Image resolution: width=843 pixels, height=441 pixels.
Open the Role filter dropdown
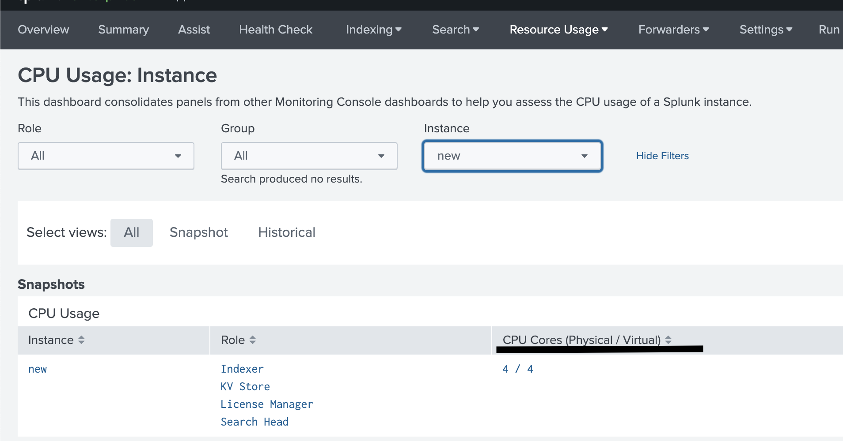(x=106, y=156)
